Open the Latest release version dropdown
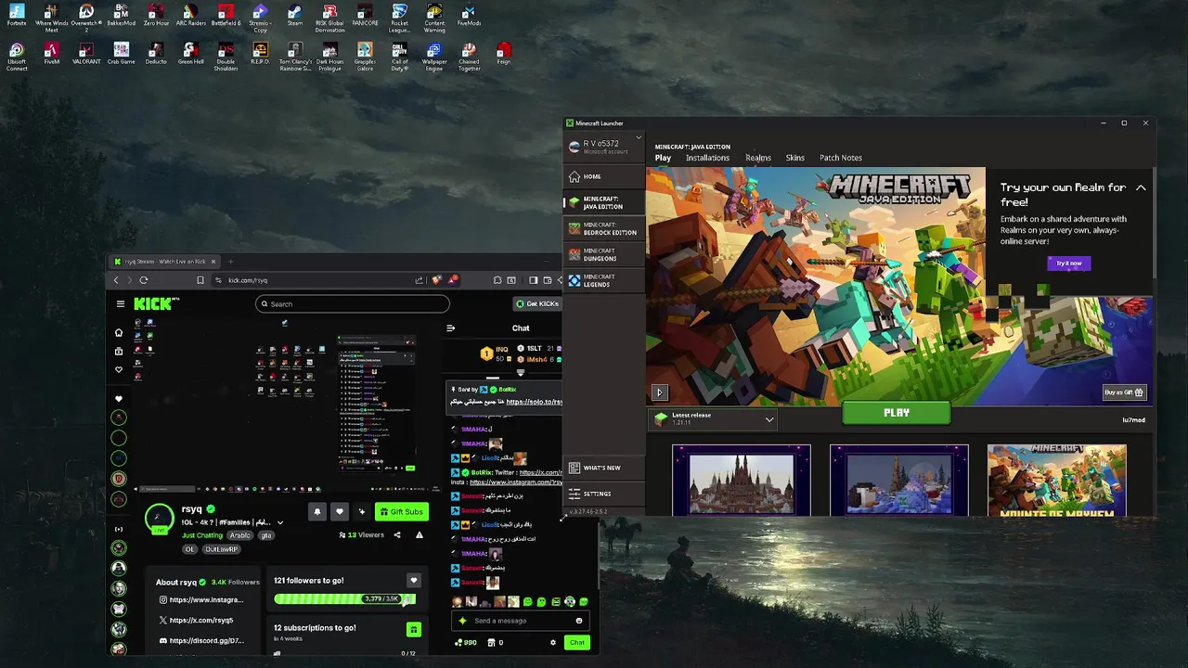This screenshot has width=1188, height=668. click(713, 419)
